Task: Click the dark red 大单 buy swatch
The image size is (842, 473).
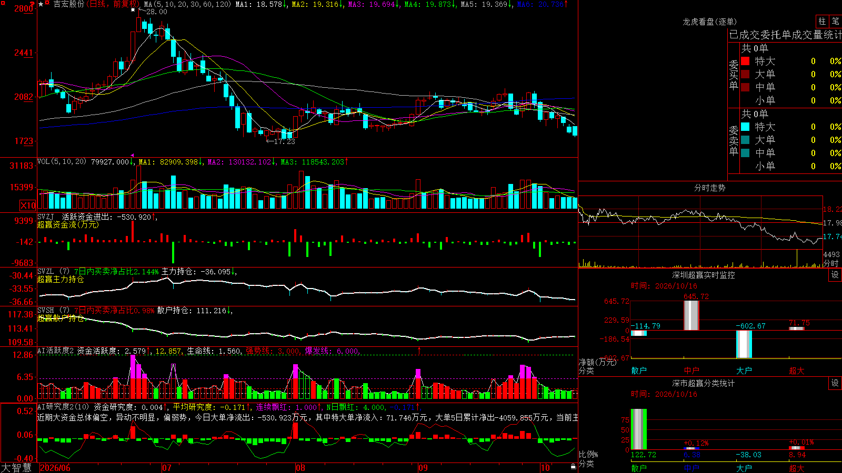Action: tap(745, 74)
